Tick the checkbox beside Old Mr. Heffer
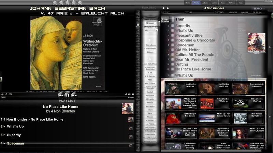The width and height of the screenshot is (273, 153). 173,50
